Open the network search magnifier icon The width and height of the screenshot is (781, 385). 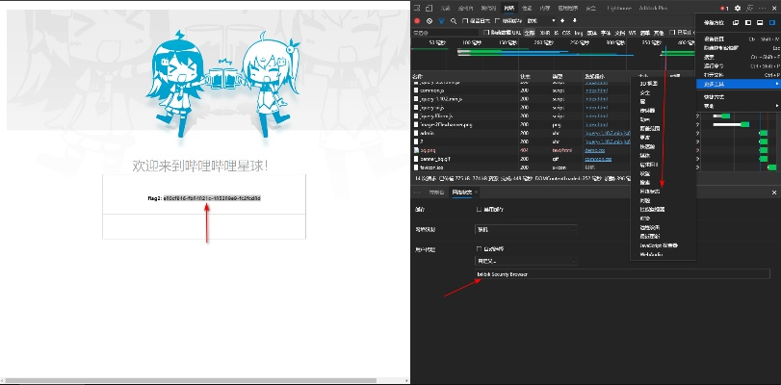tap(454, 21)
